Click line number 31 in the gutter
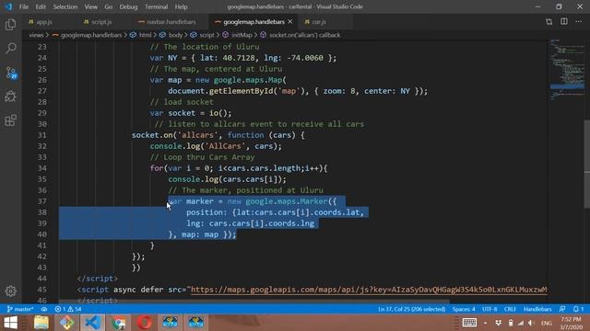This screenshot has height=331, width=590. pos(41,135)
